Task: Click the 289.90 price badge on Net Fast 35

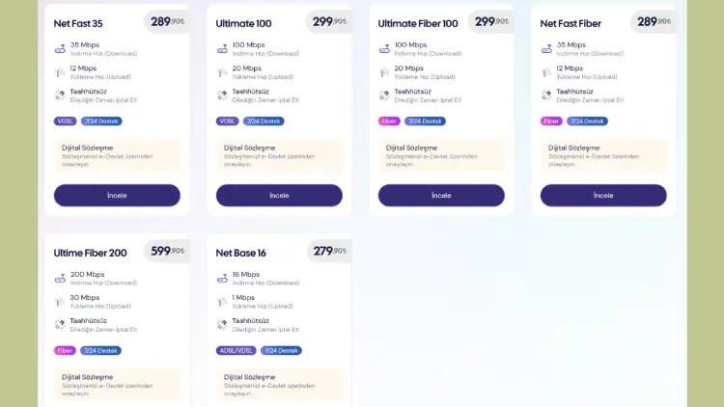Action: coord(167,21)
